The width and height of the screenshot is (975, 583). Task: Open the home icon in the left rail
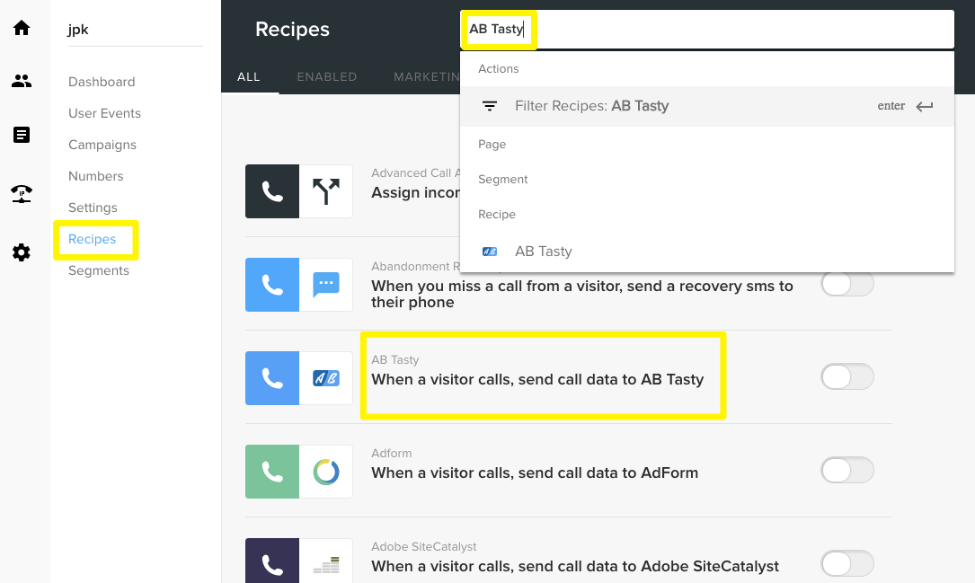pos(22,28)
